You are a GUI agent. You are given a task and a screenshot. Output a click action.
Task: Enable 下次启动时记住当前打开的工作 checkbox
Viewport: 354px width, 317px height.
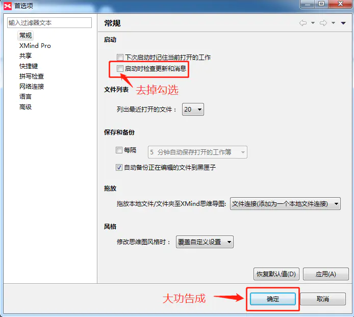(x=120, y=57)
